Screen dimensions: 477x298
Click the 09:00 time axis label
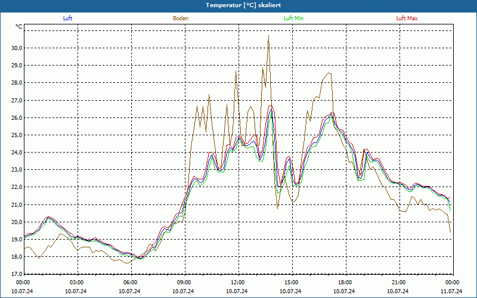click(185, 283)
